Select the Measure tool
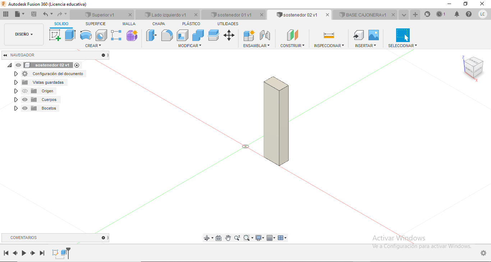Viewport: 491px width, 262px height. pyautogui.click(x=329, y=35)
